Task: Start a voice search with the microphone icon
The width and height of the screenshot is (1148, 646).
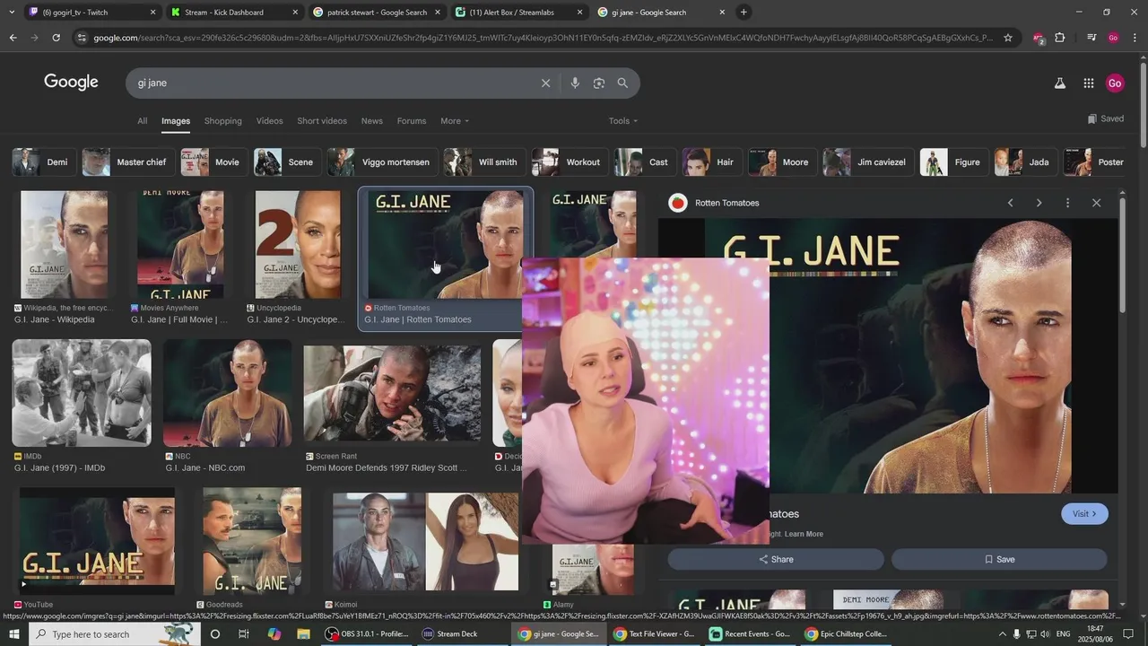Action: click(575, 83)
